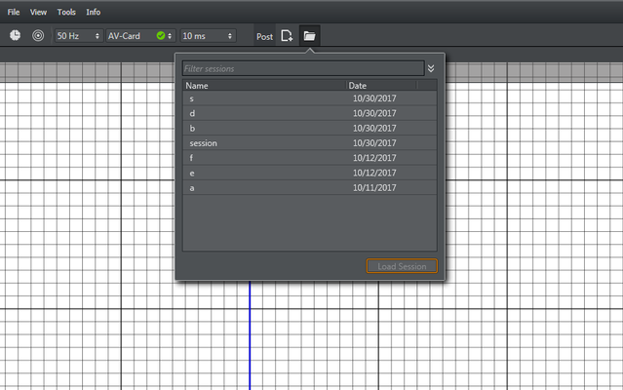Sort sessions by Name column header
The height and width of the screenshot is (390, 623).
(263, 86)
